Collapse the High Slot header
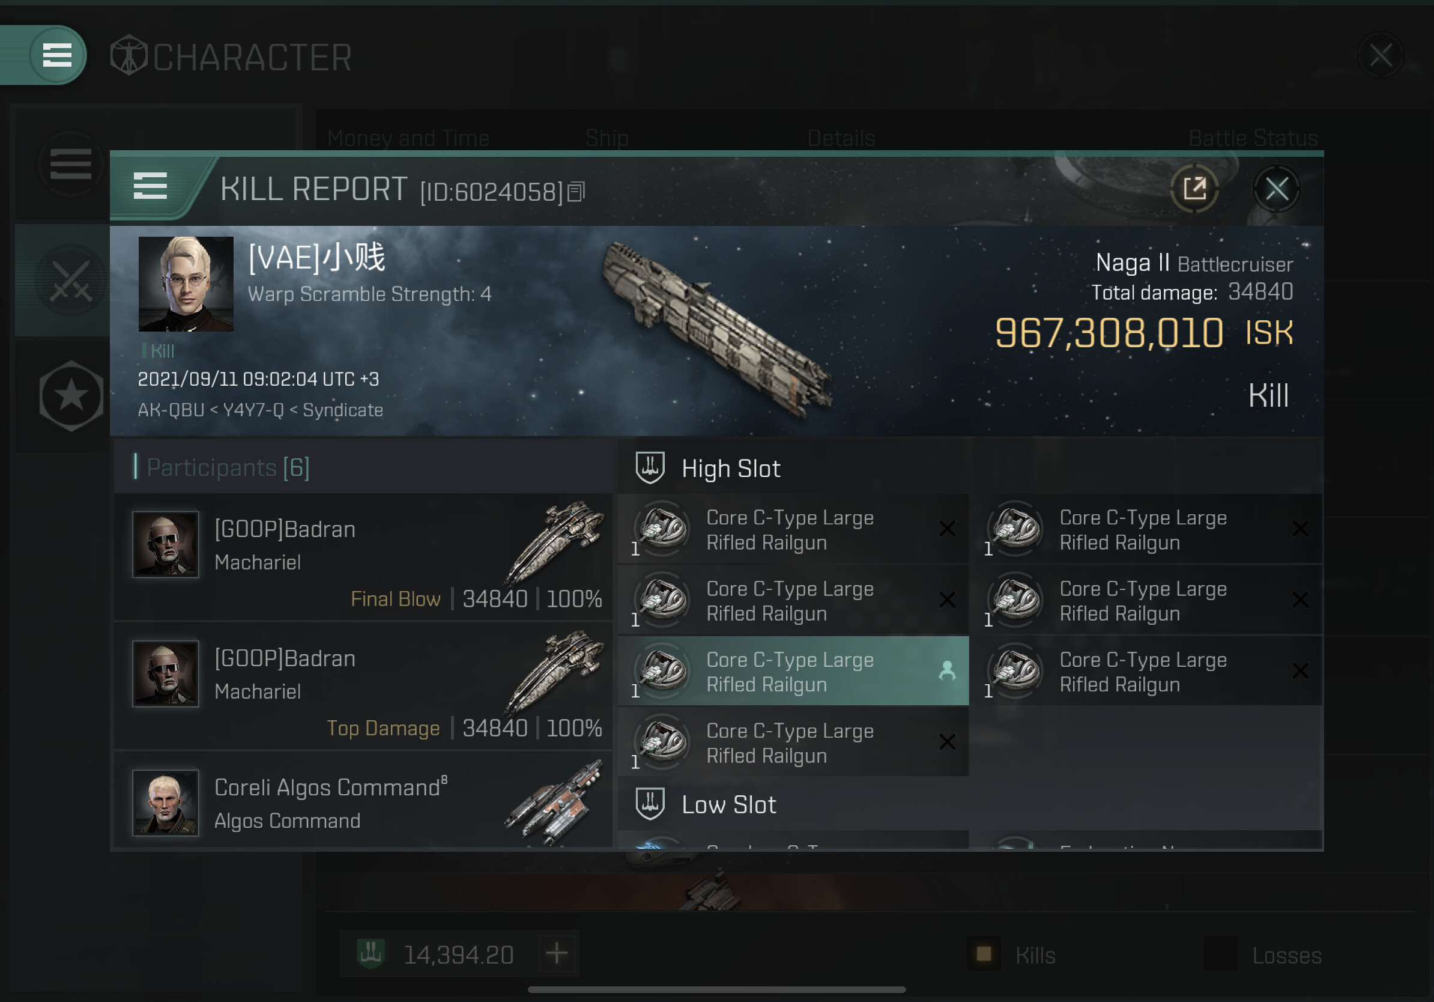The width and height of the screenshot is (1434, 1002). pos(969,468)
